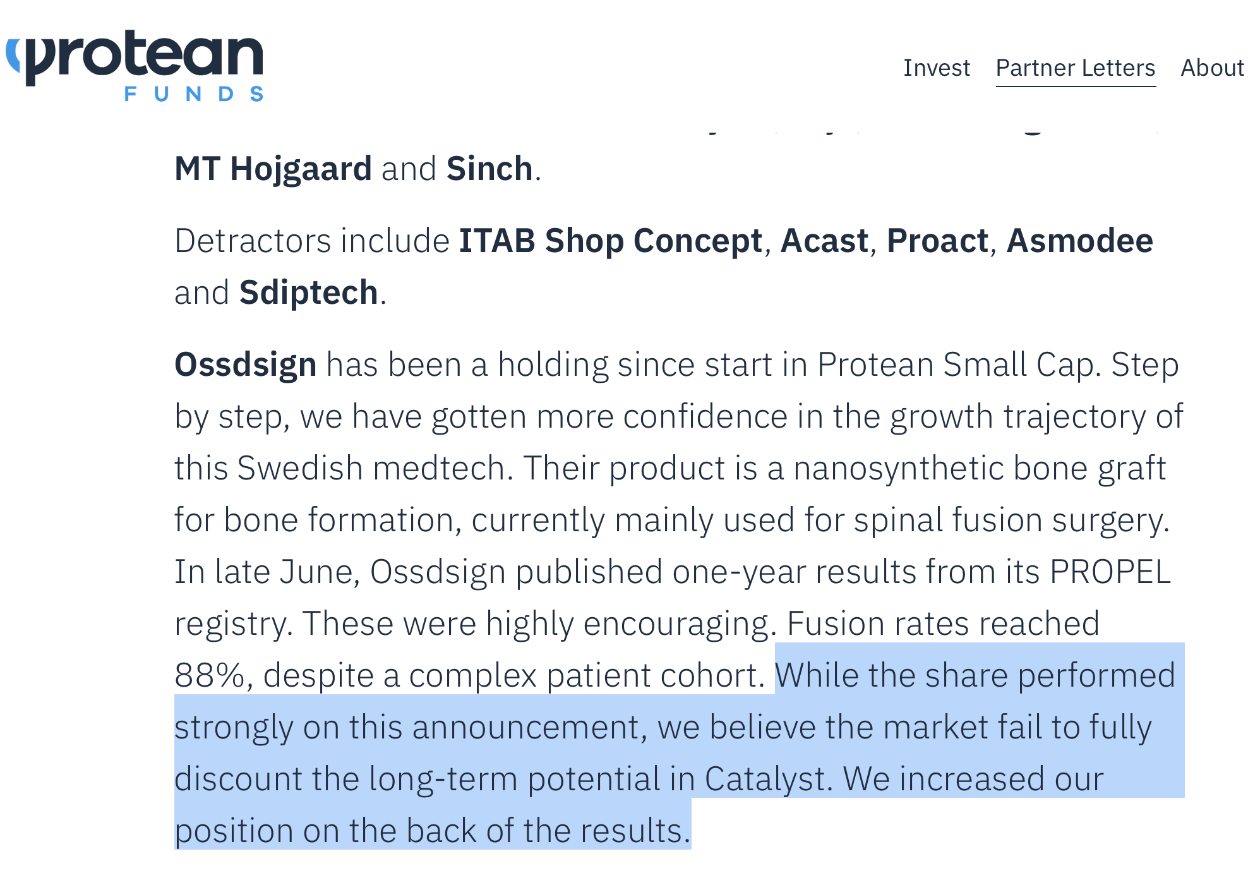Go to the About page
This screenshot has height=873, width=1248.
[1212, 68]
